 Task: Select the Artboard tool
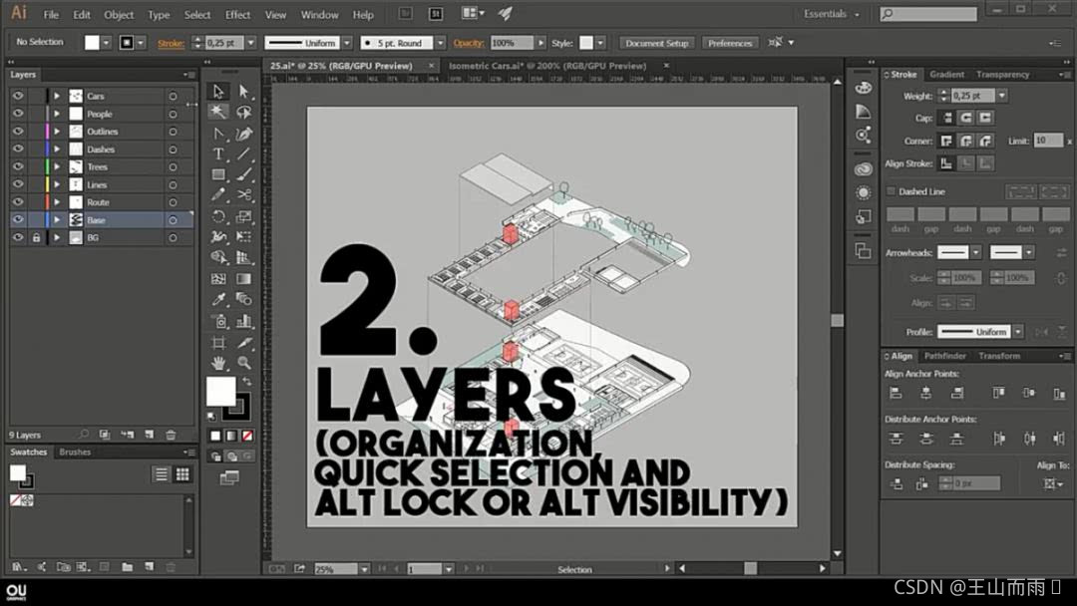click(218, 342)
